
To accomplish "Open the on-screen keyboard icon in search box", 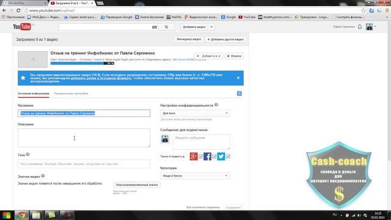I will coord(155,27).
